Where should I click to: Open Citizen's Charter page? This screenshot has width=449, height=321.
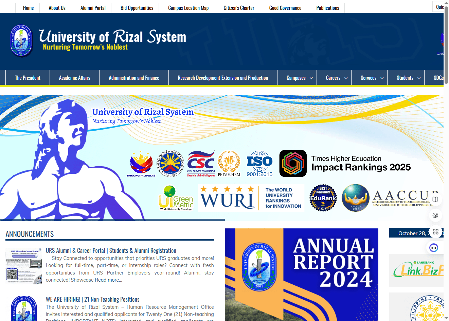coord(239,8)
